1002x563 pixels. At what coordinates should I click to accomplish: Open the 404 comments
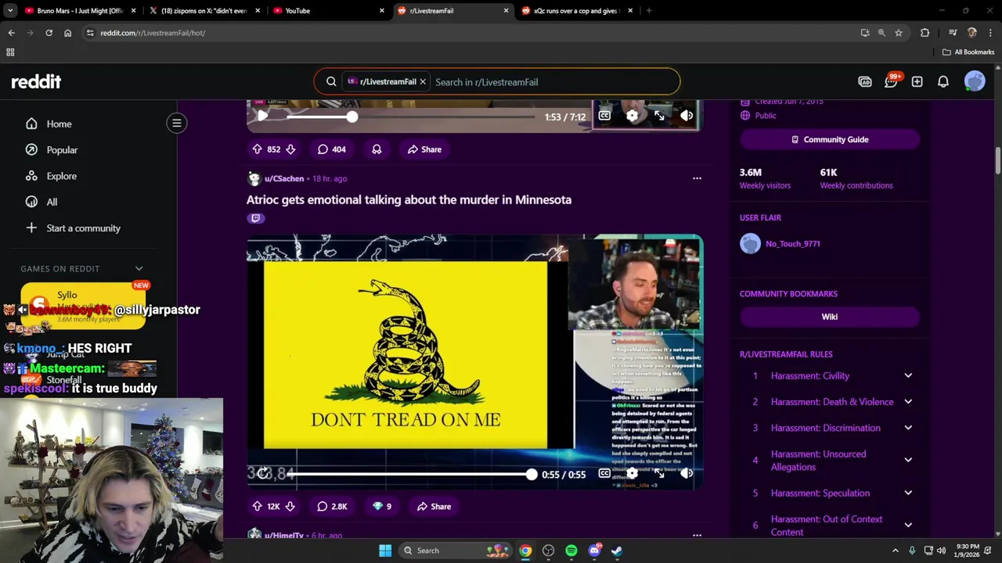tap(331, 149)
